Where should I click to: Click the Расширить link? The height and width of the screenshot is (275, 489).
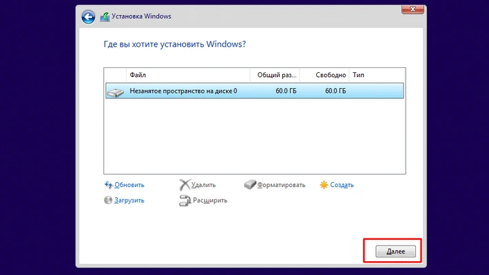point(210,200)
